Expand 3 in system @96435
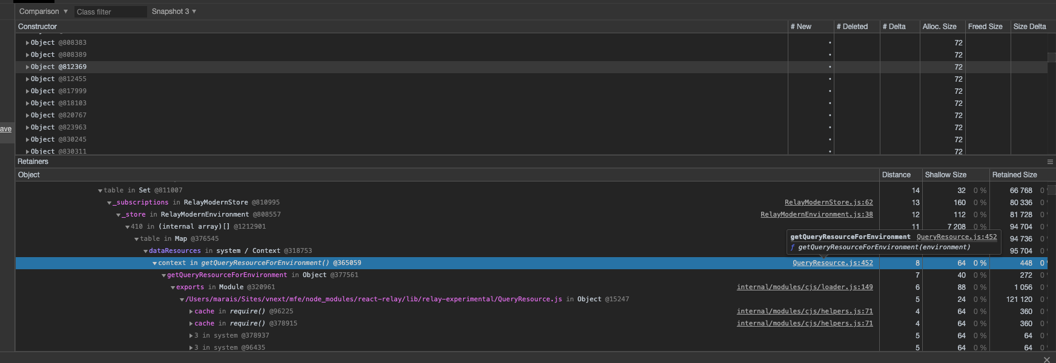The width and height of the screenshot is (1056, 363). (x=191, y=348)
